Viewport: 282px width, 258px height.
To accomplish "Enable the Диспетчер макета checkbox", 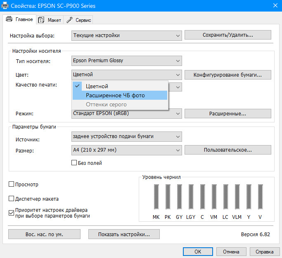I will click(x=11, y=199).
